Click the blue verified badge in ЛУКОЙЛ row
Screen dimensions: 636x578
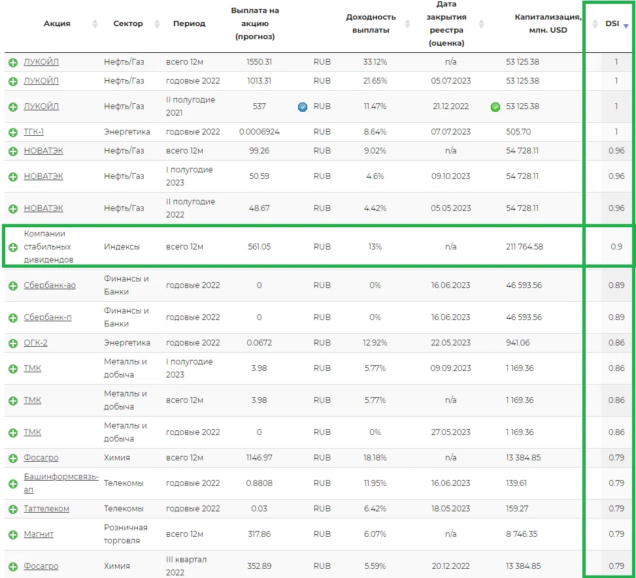pos(302,107)
